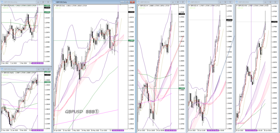Open the triangle menu beside GBPUSD,Daily label

[55, 6]
